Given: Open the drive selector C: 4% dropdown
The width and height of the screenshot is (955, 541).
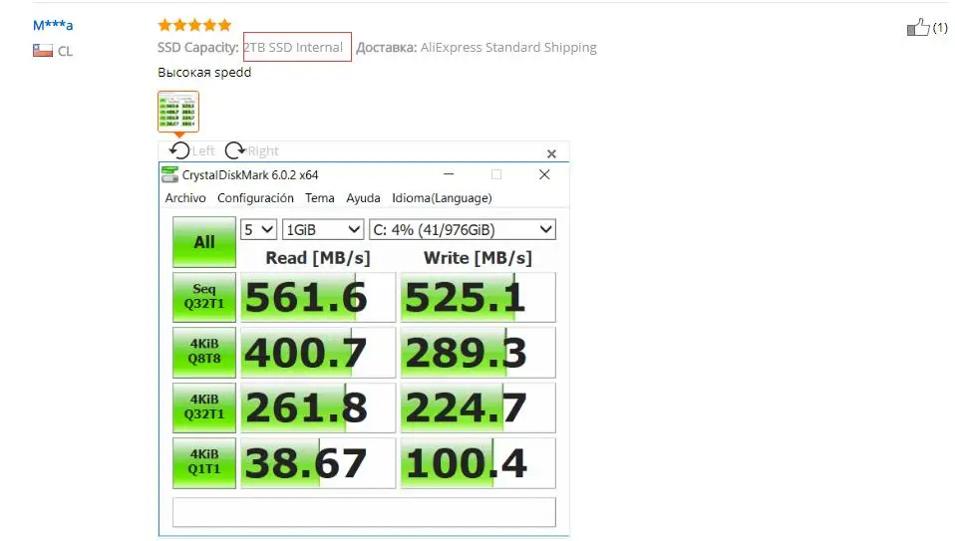Looking at the screenshot, I should [463, 229].
